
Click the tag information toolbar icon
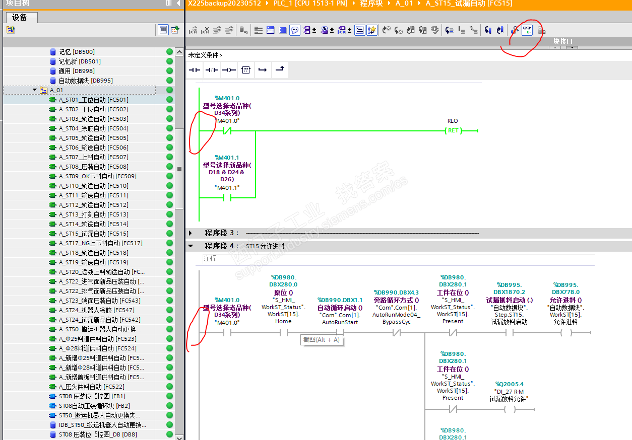(x=325, y=30)
